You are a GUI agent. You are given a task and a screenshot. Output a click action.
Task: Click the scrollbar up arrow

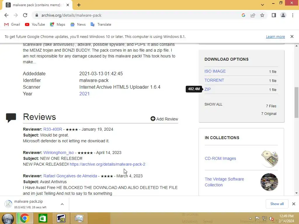[297, 46]
